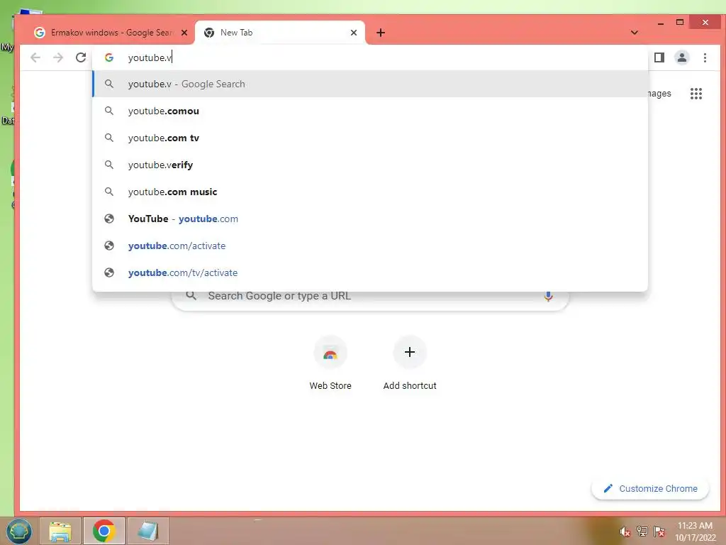The width and height of the screenshot is (726, 545).
Task: Open the youtube.com/tv/activate suggestion
Action: pyautogui.click(x=370, y=272)
